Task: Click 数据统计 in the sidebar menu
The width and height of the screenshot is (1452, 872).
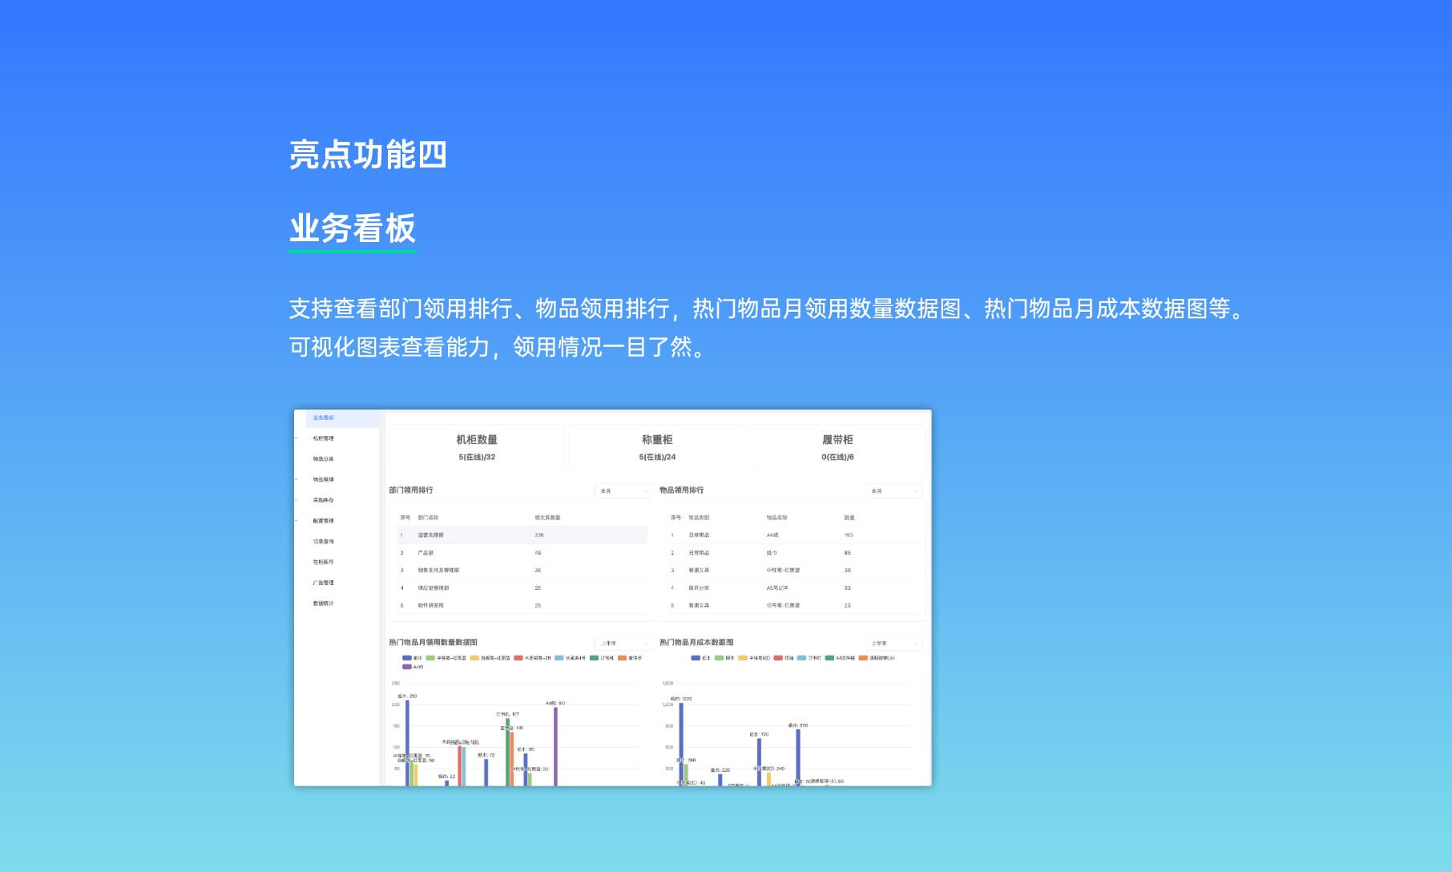Action: (324, 604)
